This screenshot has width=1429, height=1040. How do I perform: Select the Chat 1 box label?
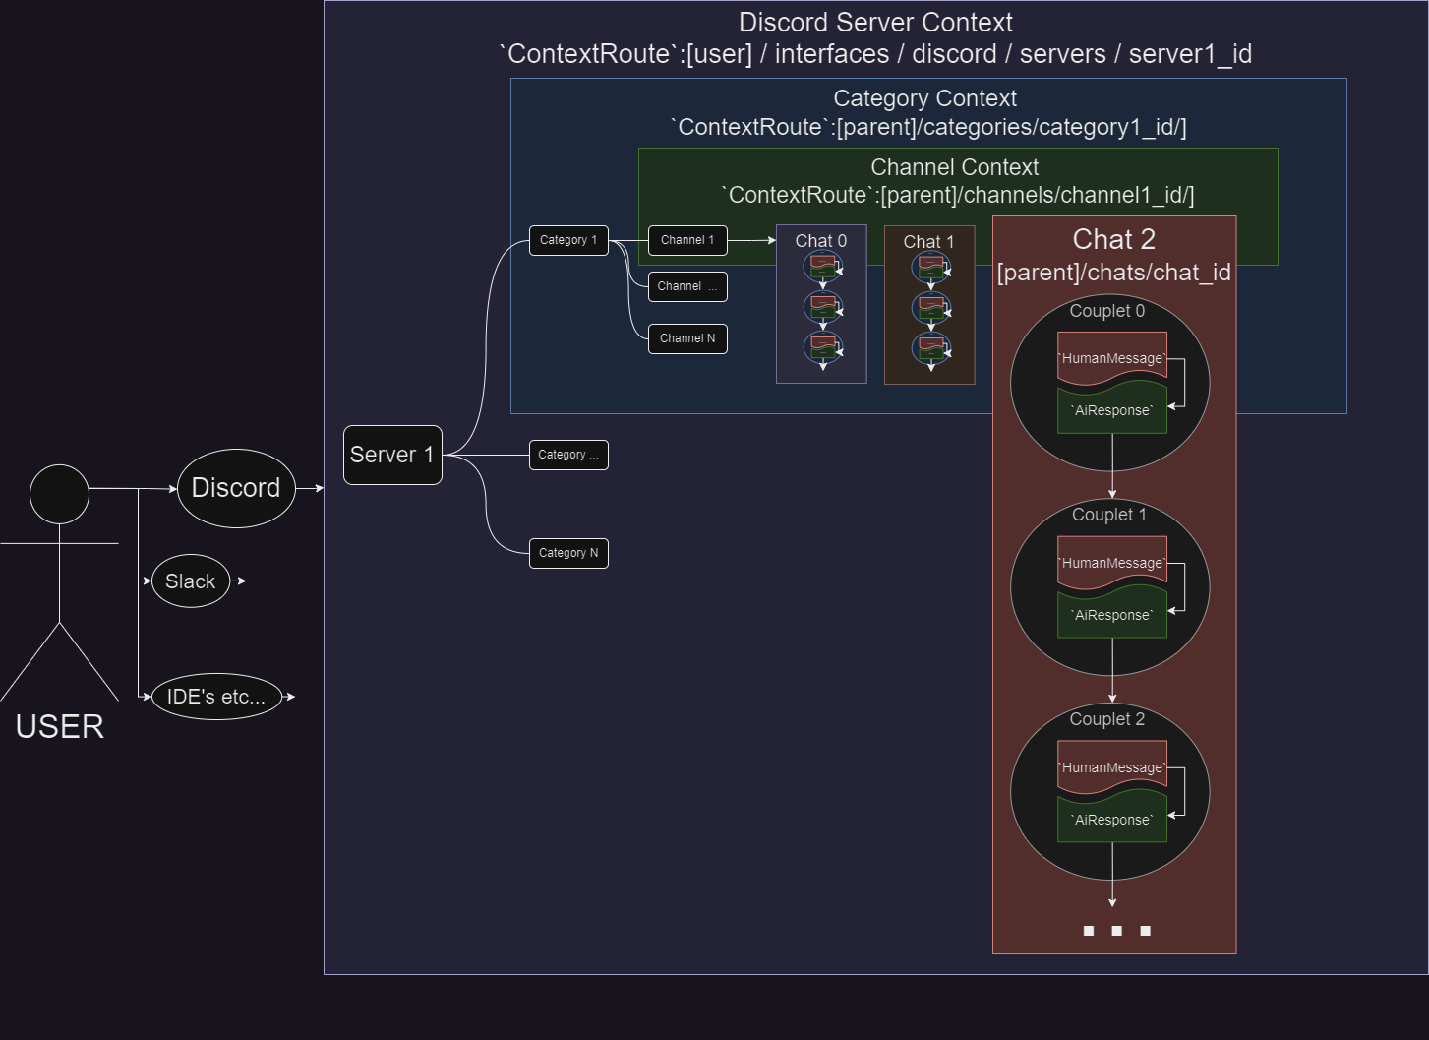(x=928, y=242)
